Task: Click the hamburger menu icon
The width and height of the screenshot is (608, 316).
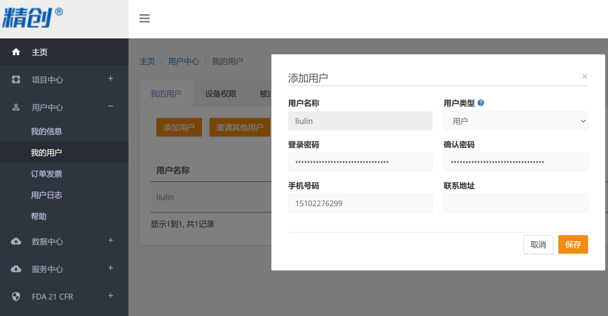Action: (144, 19)
